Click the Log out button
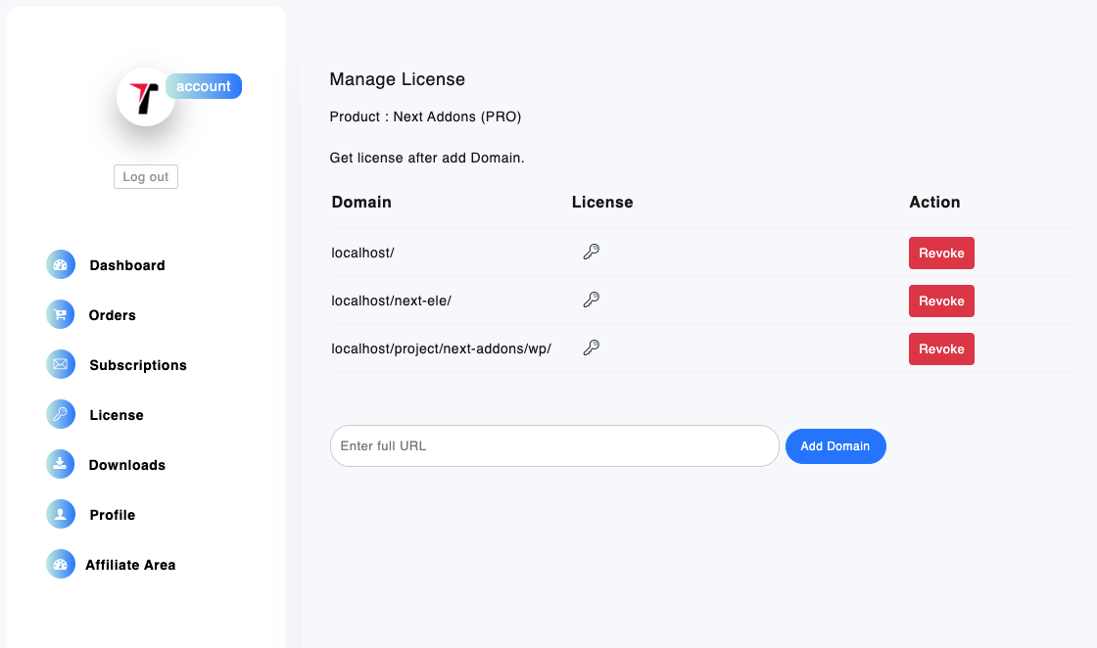This screenshot has width=1097, height=648. (x=146, y=177)
